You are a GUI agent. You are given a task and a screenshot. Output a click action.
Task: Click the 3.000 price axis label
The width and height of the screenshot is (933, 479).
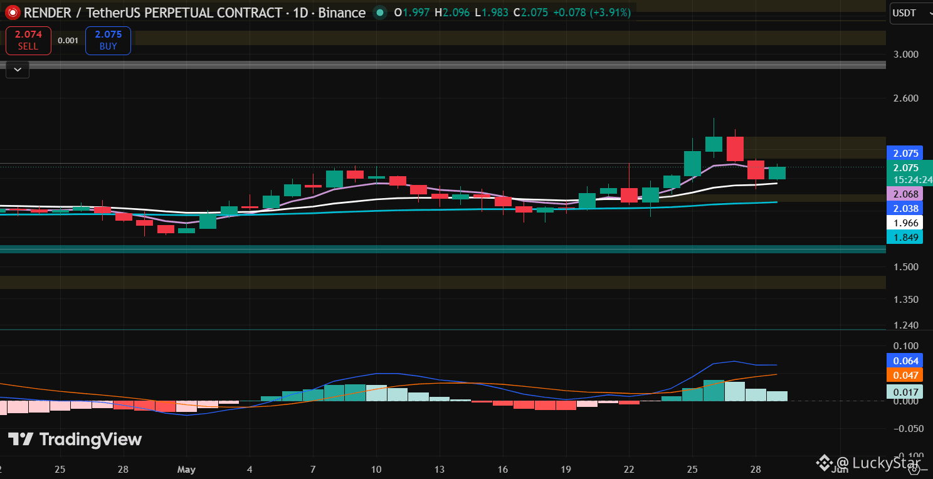pos(905,55)
